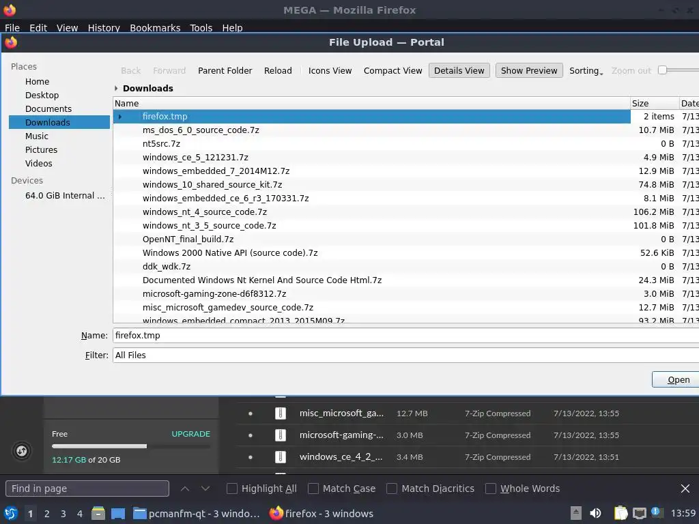Image resolution: width=699 pixels, height=524 pixels.
Task: Open the History menu
Action: coord(104,27)
